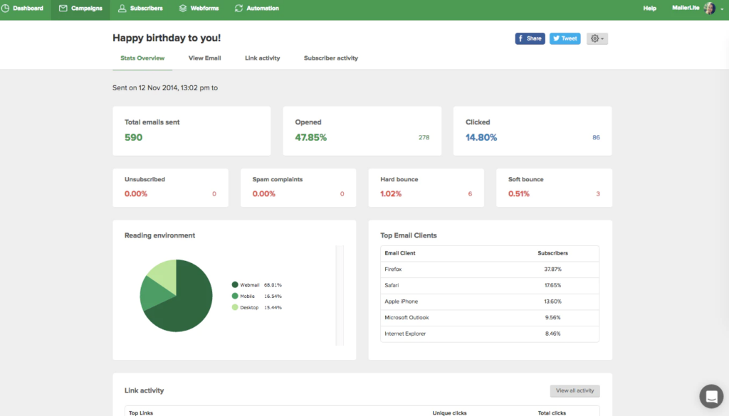Viewport: 729px width, 416px height.
Task: Click the View all activity button
Action: click(x=575, y=390)
